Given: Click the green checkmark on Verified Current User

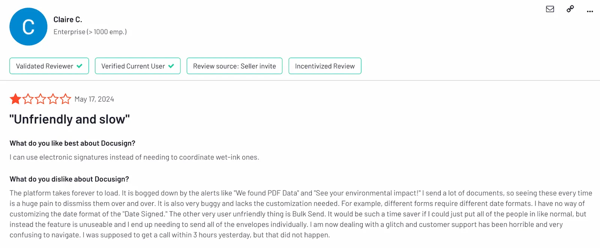Looking at the screenshot, I should pos(171,66).
